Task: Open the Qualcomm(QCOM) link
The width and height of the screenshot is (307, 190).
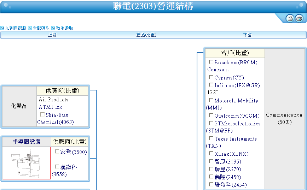Action: (x=237, y=116)
